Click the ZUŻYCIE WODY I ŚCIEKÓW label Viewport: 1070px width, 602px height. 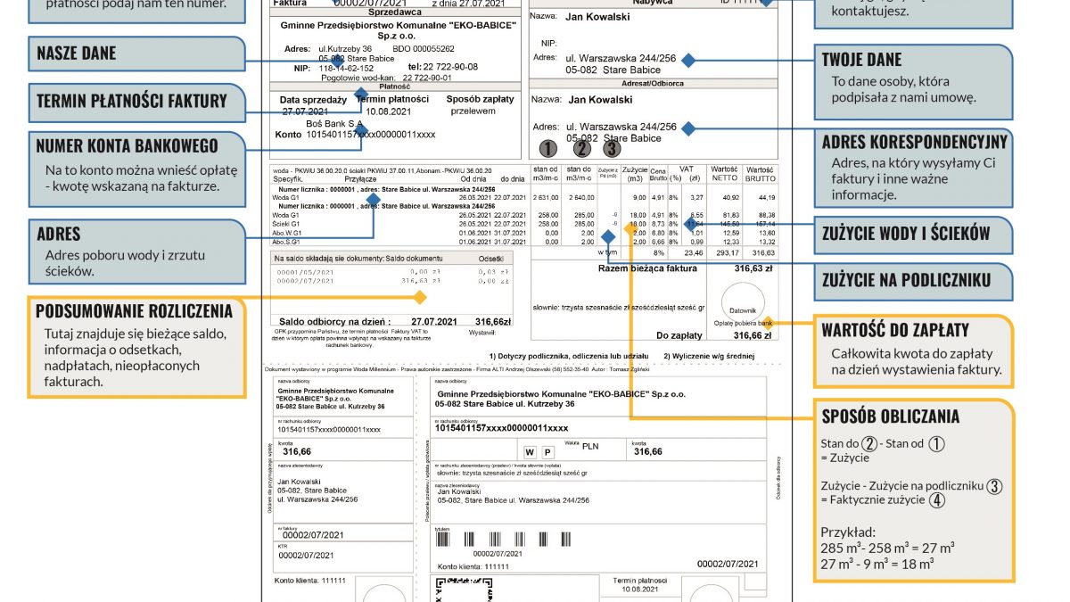[906, 234]
